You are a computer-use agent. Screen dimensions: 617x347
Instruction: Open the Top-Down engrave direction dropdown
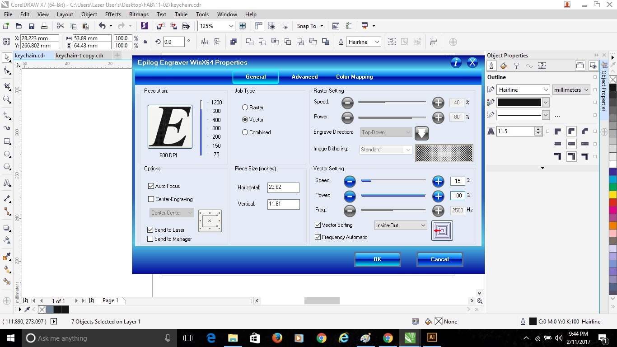386,132
